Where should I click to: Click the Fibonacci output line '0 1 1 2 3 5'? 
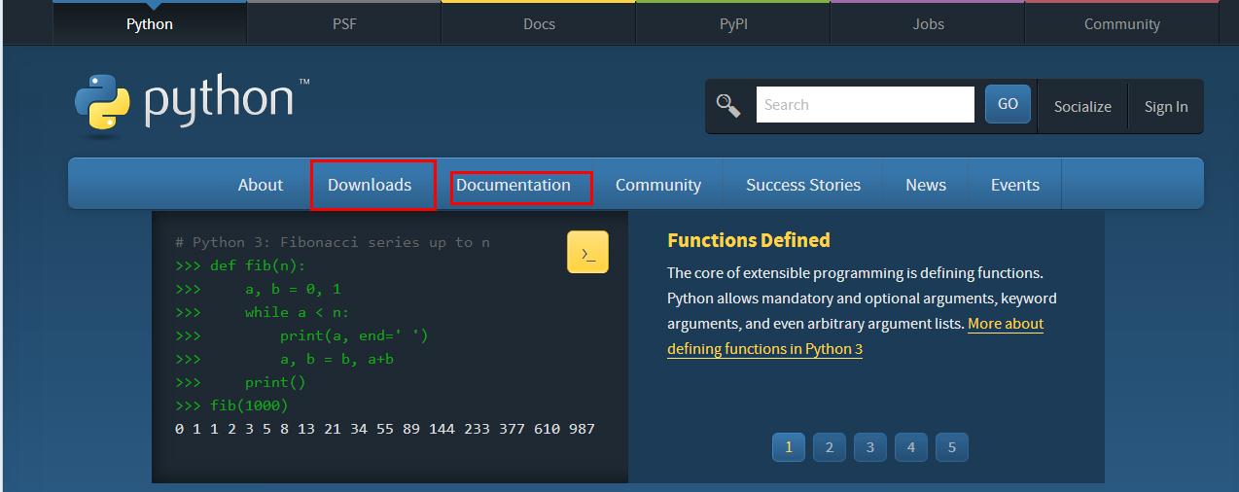(x=385, y=429)
